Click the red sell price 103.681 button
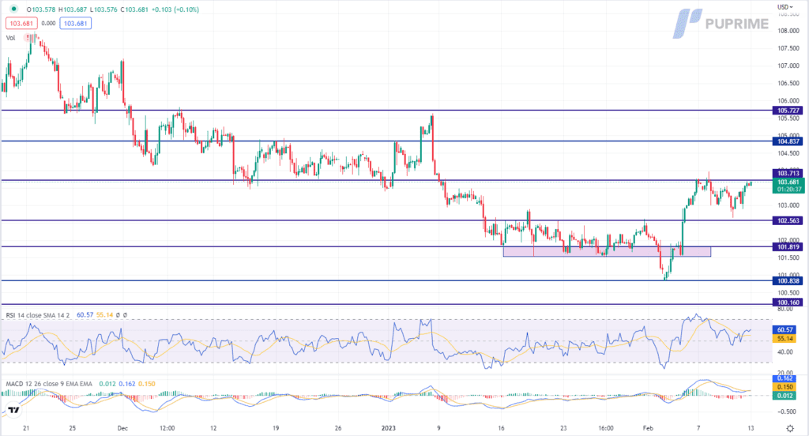Viewport: 809px width, 436px height. [21, 23]
